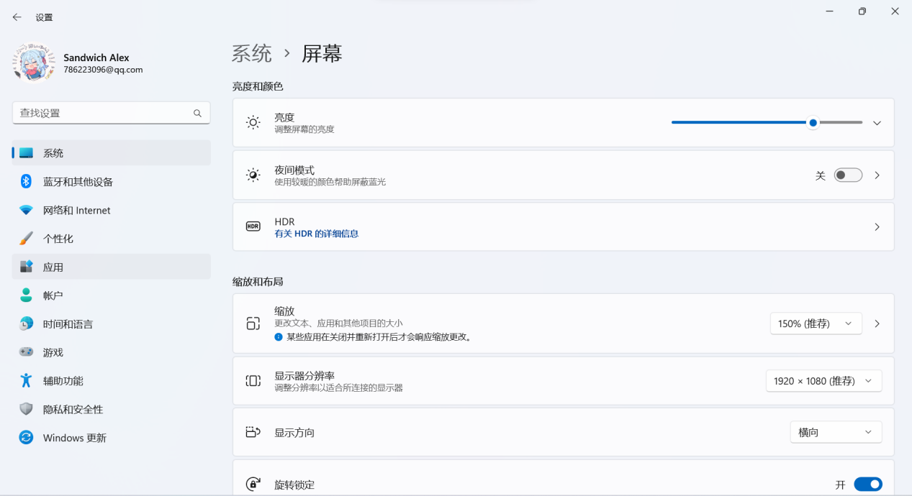Click the accessibility person icon
This screenshot has height=496, width=912.
point(26,381)
